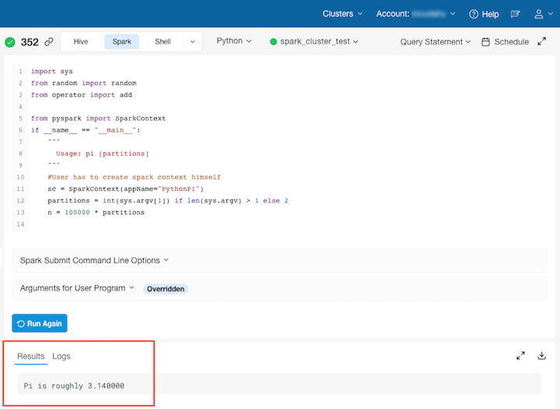Screen dimensions: 560x409
Task: Open the spark_cluster_test cluster dropdown
Action: 319,41
